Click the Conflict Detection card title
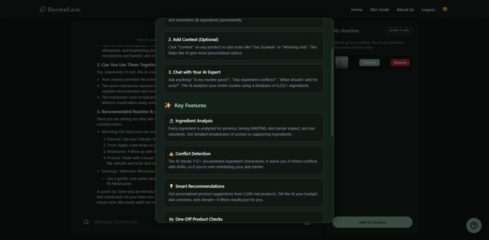The image size is (489, 240). (x=193, y=154)
